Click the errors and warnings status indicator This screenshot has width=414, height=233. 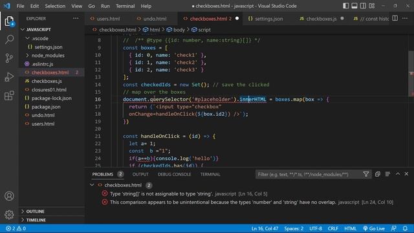pyautogui.click(x=16, y=228)
